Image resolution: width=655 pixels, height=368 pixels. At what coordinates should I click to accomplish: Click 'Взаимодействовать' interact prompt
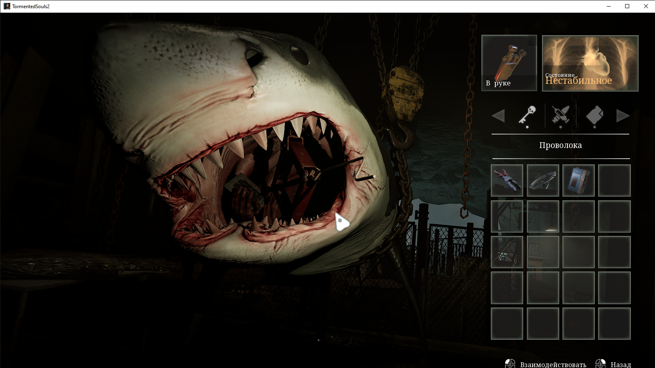(553, 364)
